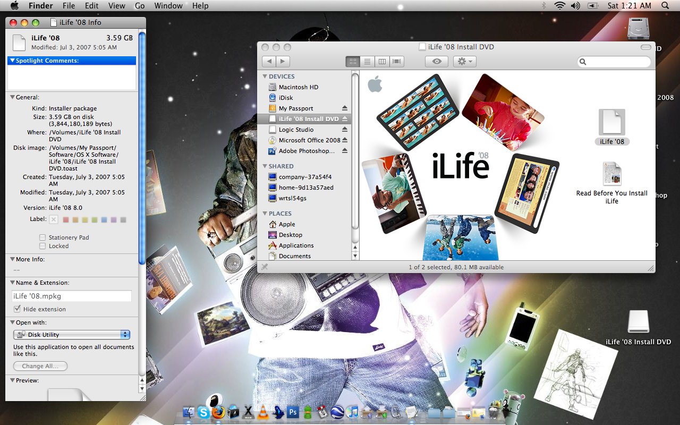Screen dimensions: 680x425
Task: Collapse the General section
Action: tap(12, 97)
